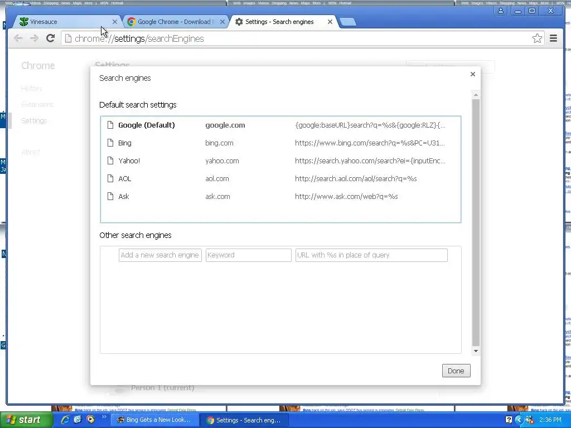Click the page icon beside Bing
This screenshot has height=428, width=571.
pyautogui.click(x=110, y=143)
